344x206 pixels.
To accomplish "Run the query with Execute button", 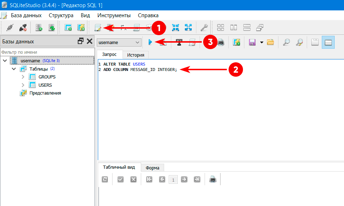I will point(150,42).
